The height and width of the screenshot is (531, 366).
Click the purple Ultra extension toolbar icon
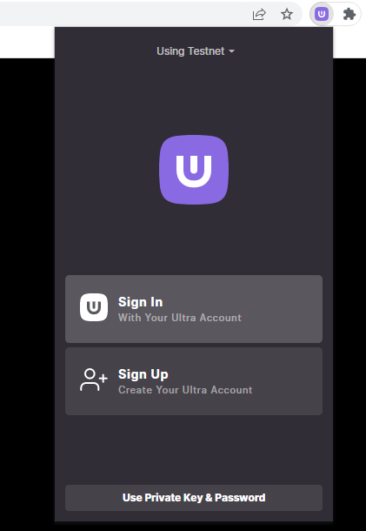(x=322, y=14)
